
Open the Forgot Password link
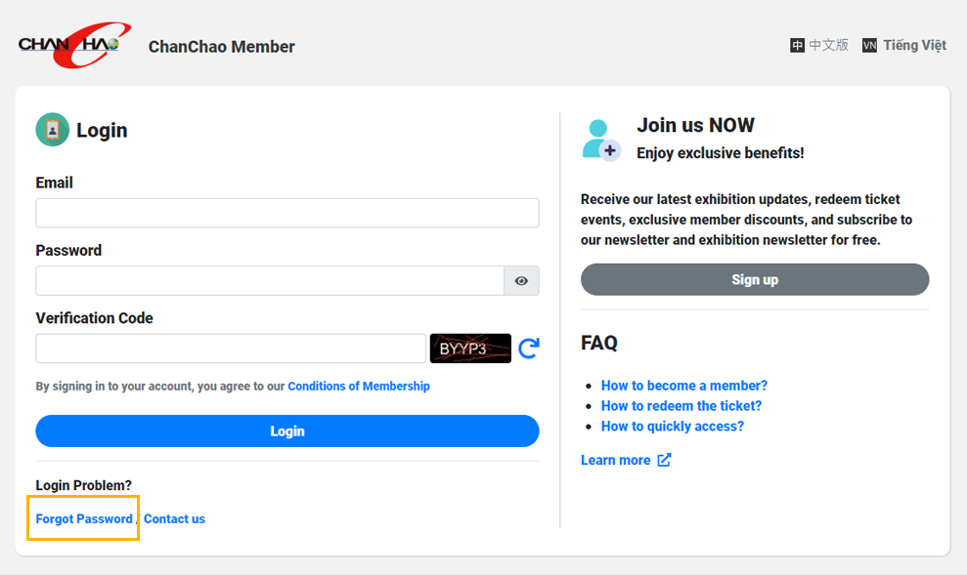(84, 519)
